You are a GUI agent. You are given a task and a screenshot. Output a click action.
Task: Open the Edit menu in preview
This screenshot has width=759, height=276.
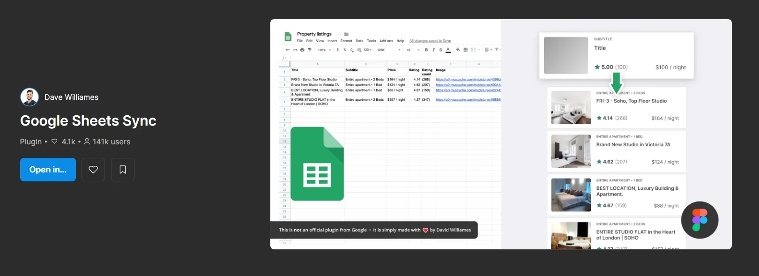point(309,41)
